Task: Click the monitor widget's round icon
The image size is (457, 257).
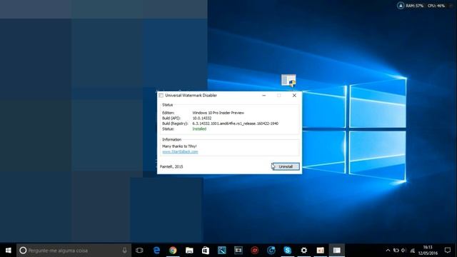Action: 401,6
